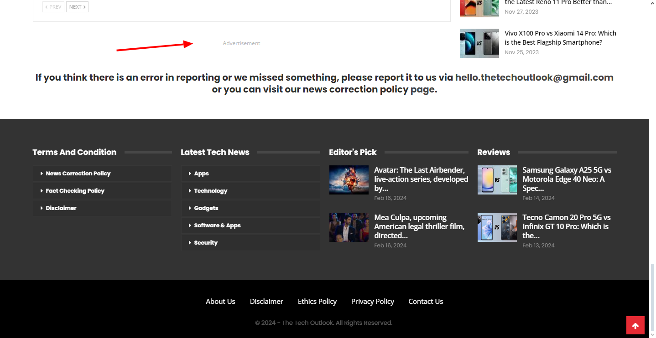Open Tecno Camon 20 Pro review headline
Image resolution: width=656 pixels, height=338 pixels.
(x=566, y=226)
